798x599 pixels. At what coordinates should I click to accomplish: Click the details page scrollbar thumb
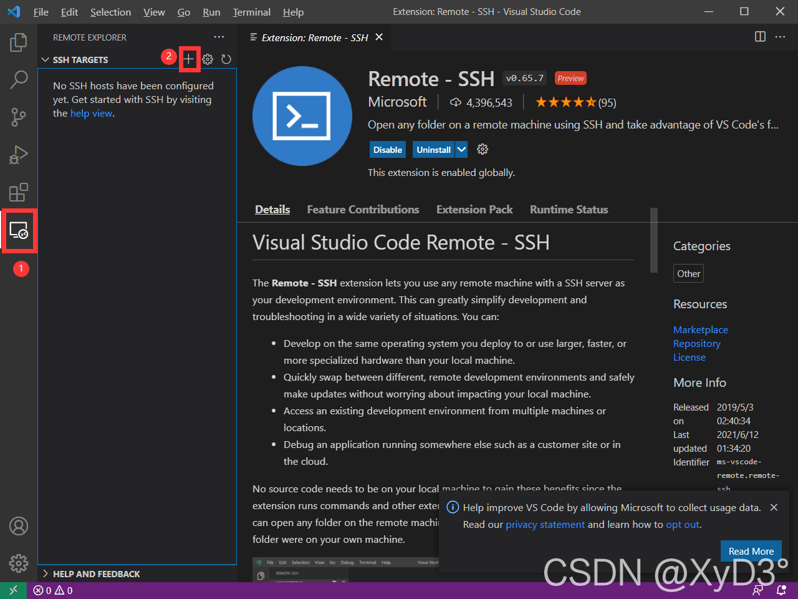click(x=654, y=240)
